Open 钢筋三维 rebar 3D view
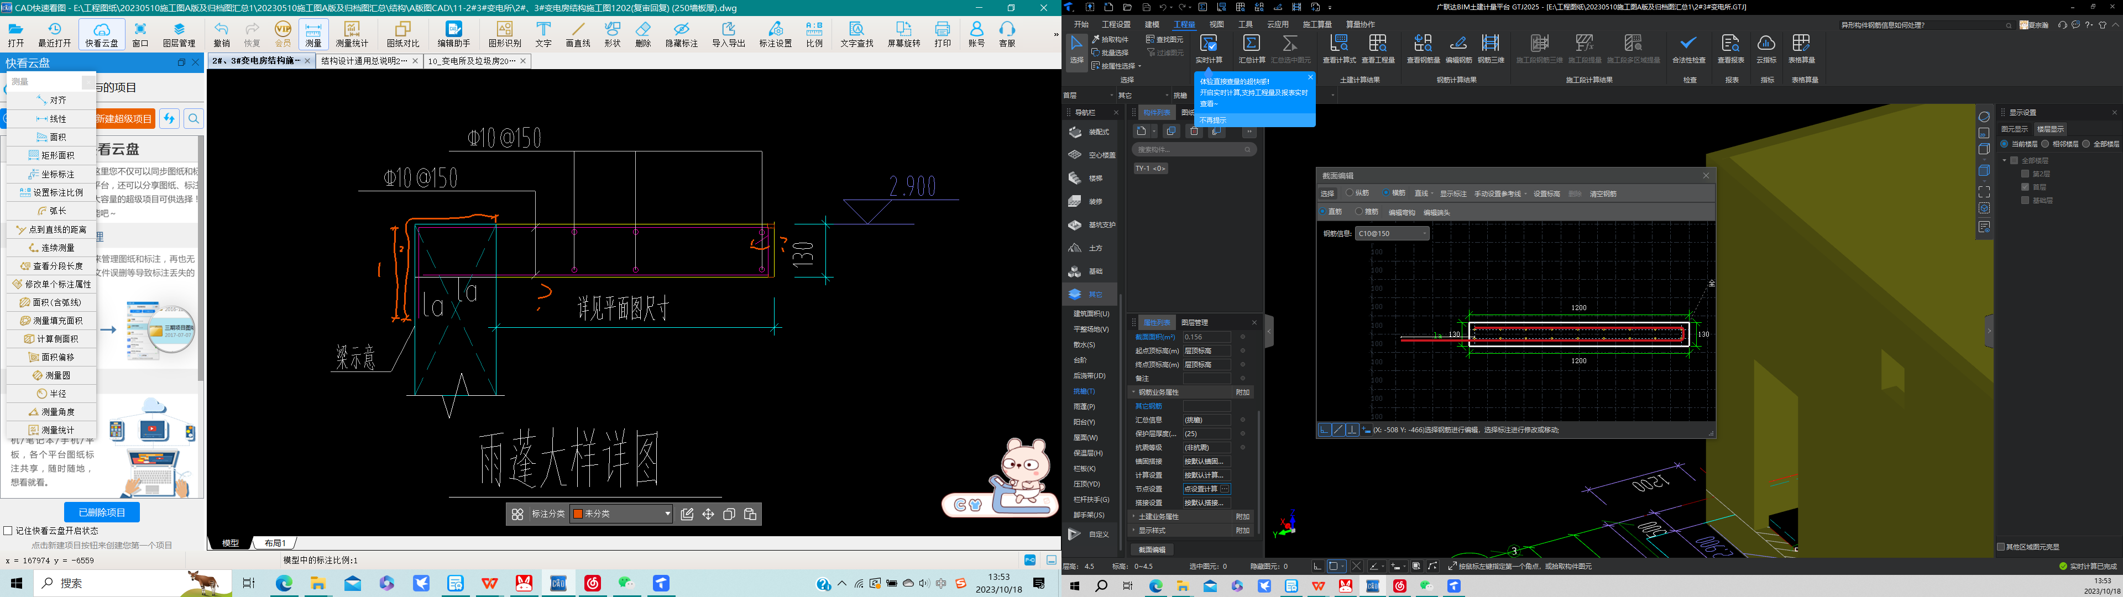Image resolution: width=2123 pixels, height=597 pixels. (x=1491, y=49)
